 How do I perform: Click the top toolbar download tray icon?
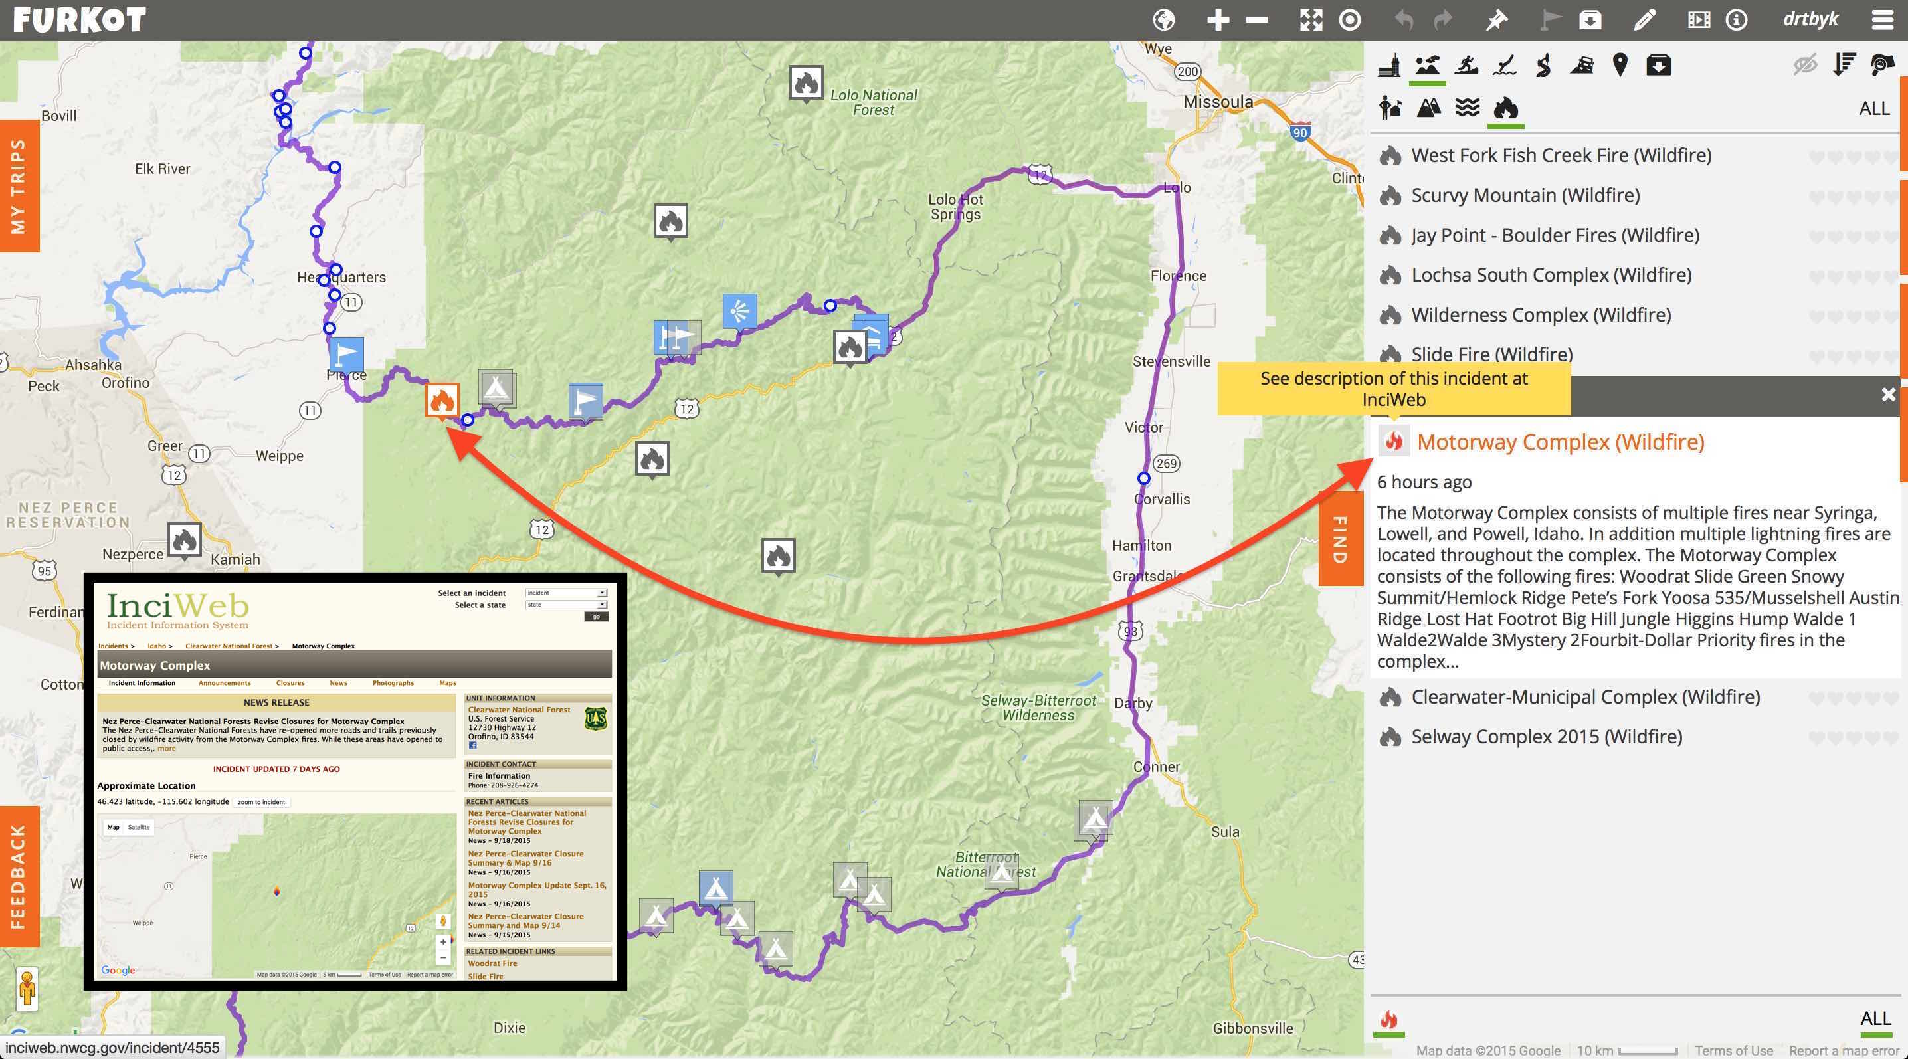click(1590, 20)
